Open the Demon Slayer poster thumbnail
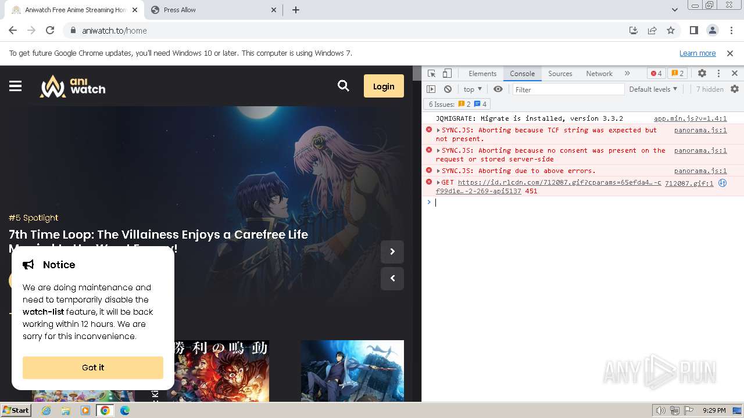Viewport: 744px width, 418px height. pyautogui.click(x=218, y=370)
